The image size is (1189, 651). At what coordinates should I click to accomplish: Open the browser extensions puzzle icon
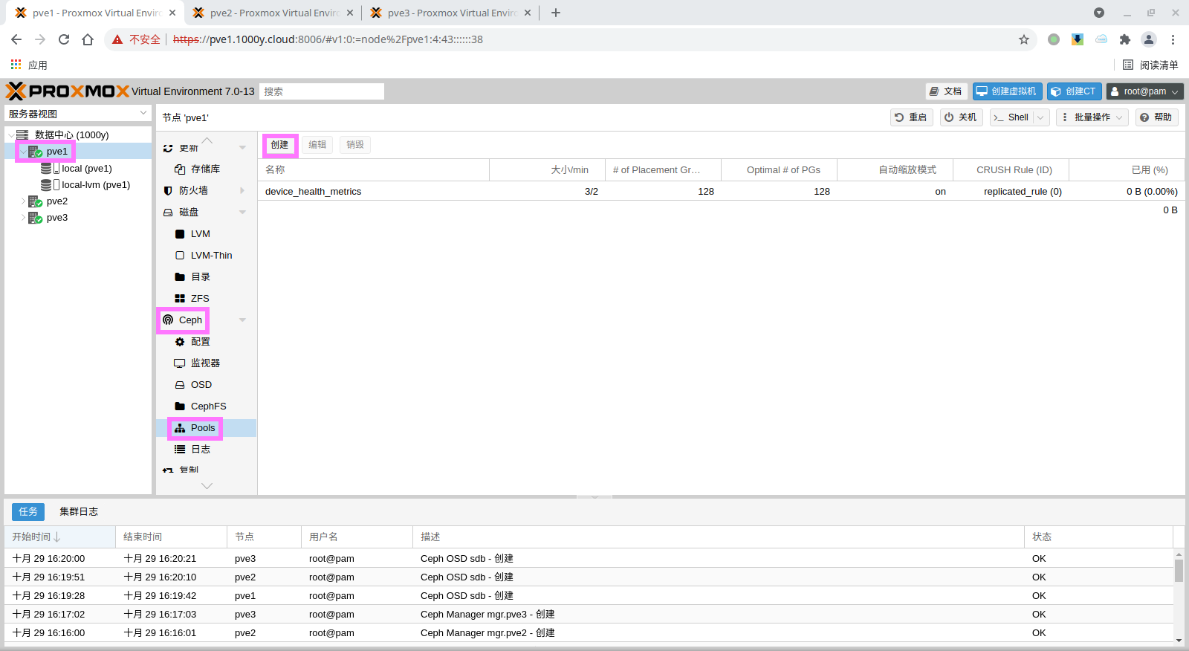tap(1125, 39)
